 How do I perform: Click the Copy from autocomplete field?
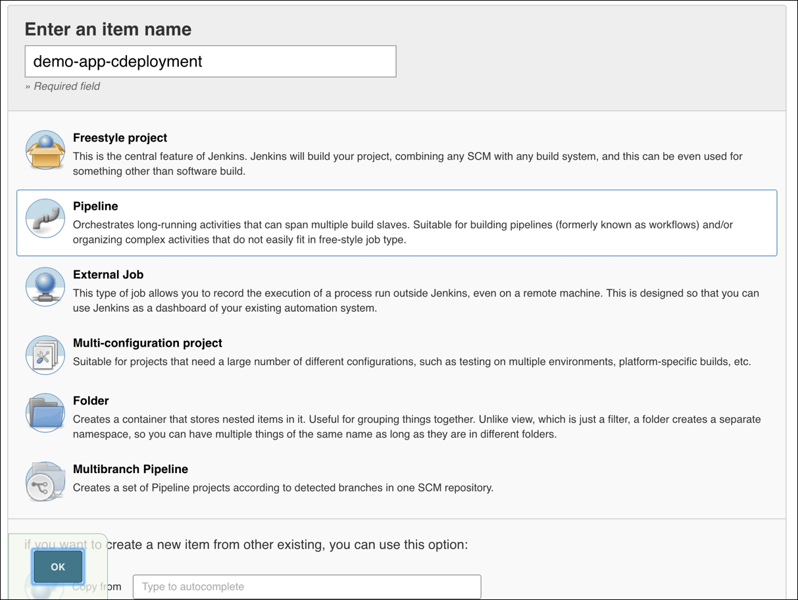307,586
